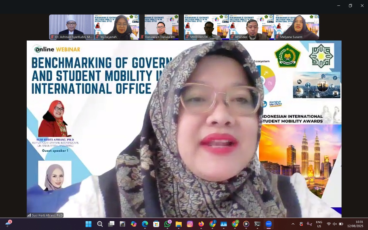The width and height of the screenshot is (368, 230).
Task: Click the microphone in-use tray indicator
Action: (309, 224)
